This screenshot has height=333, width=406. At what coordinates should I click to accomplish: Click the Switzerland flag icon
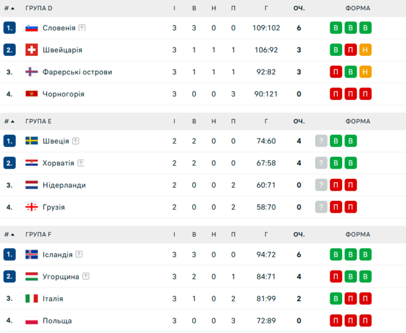(x=32, y=50)
